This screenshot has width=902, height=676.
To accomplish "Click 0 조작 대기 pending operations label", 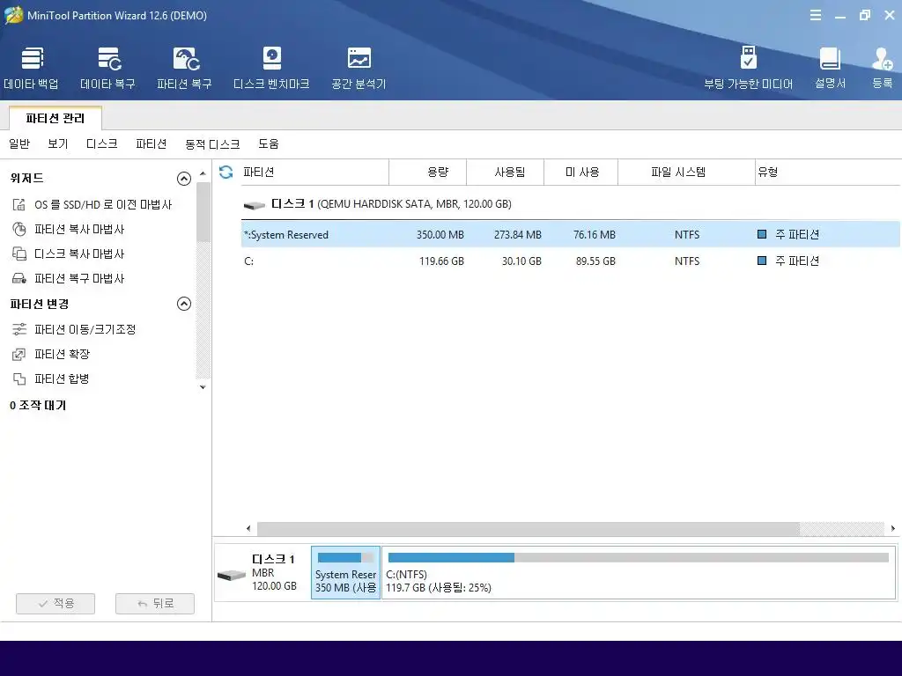I will point(38,405).
